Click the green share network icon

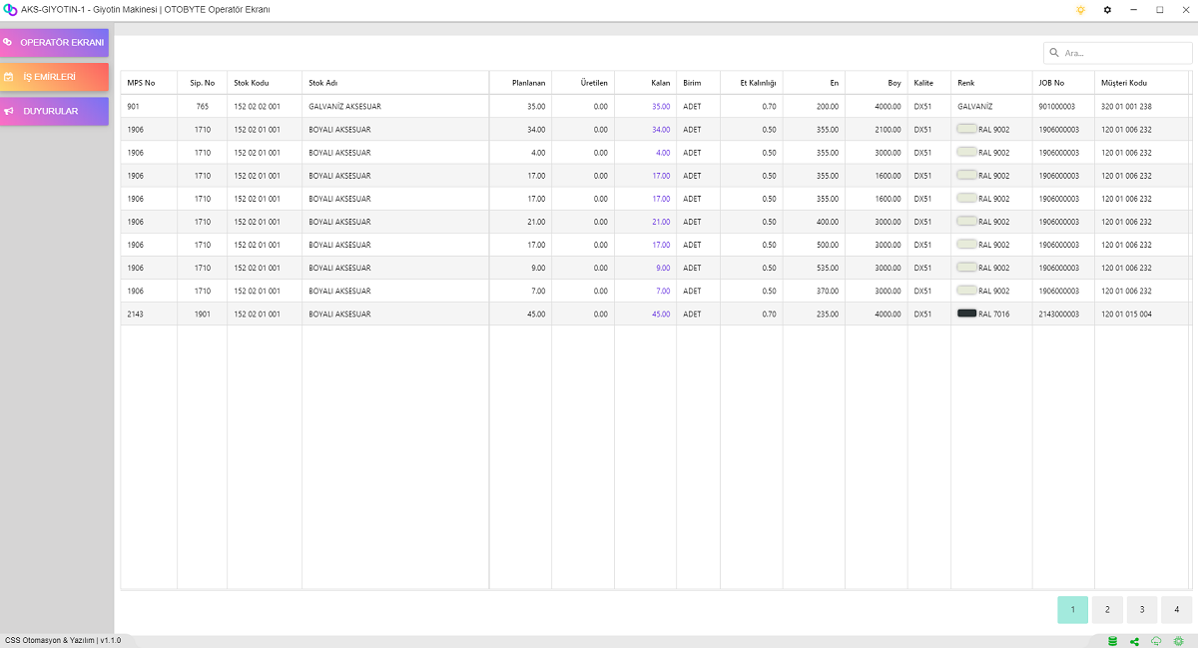pos(1134,641)
